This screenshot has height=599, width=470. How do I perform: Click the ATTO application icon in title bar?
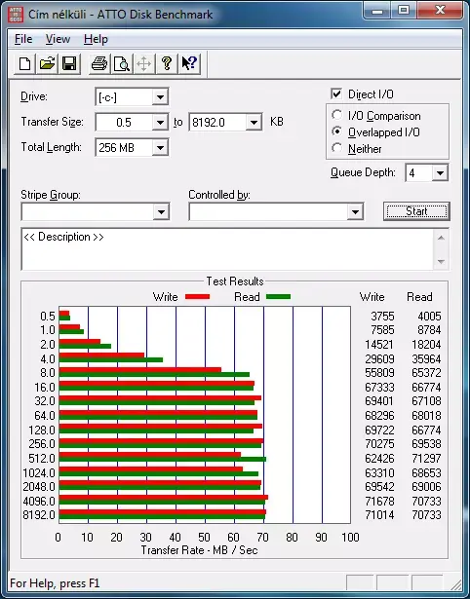click(16, 15)
